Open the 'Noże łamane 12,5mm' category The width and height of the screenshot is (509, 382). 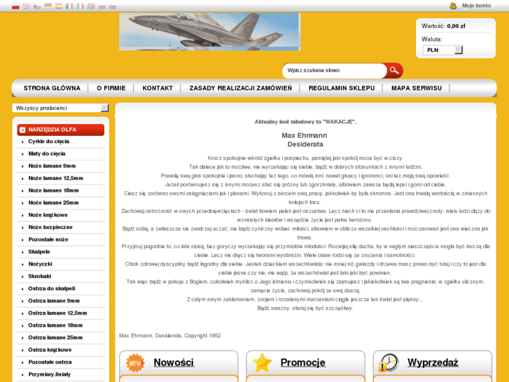[55, 178]
